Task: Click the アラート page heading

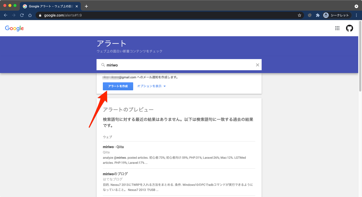Action: point(112,43)
